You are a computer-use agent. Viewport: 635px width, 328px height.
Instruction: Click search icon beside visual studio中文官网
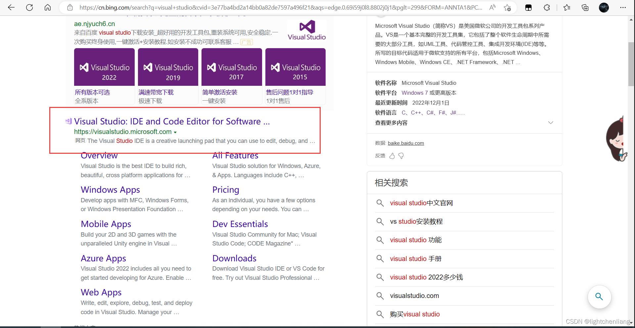[x=380, y=203]
